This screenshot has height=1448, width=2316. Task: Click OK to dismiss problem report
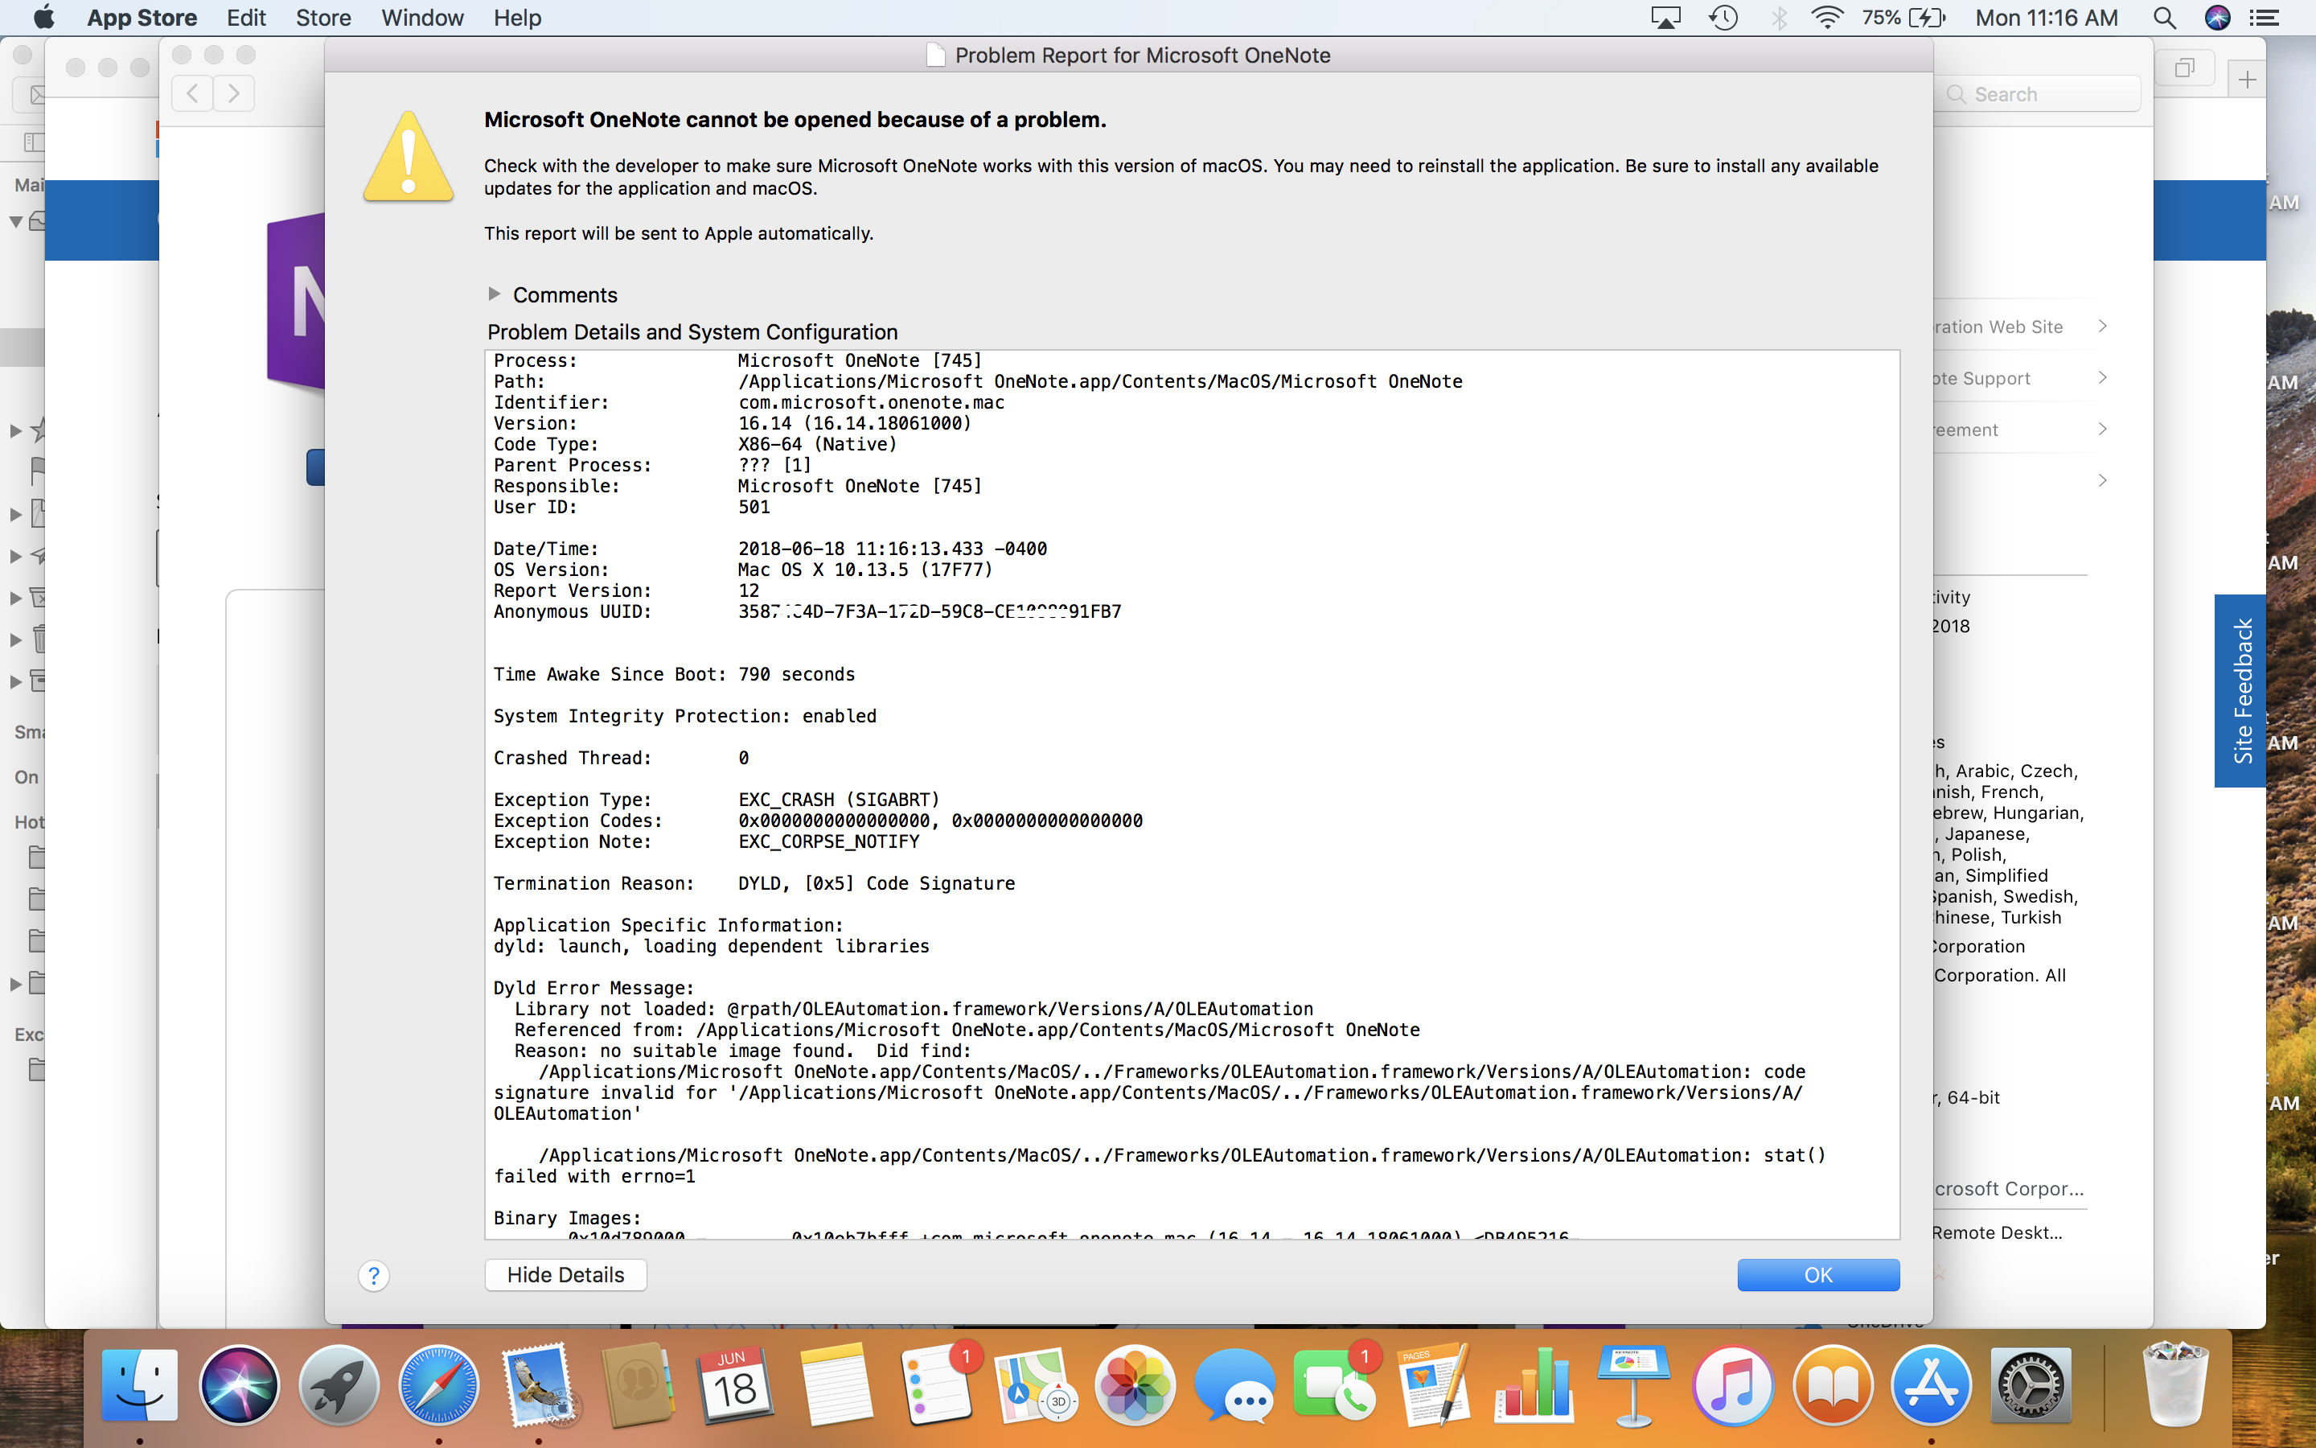coord(1818,1275)
